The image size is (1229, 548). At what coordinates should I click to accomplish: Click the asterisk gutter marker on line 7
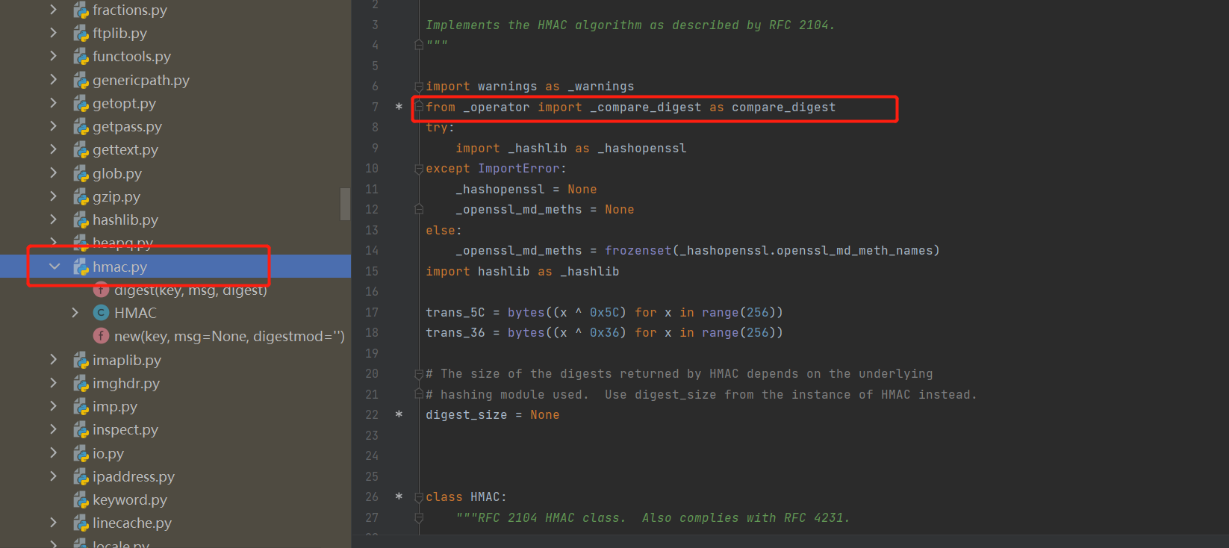pyautogui.click(x=399, y=108)
